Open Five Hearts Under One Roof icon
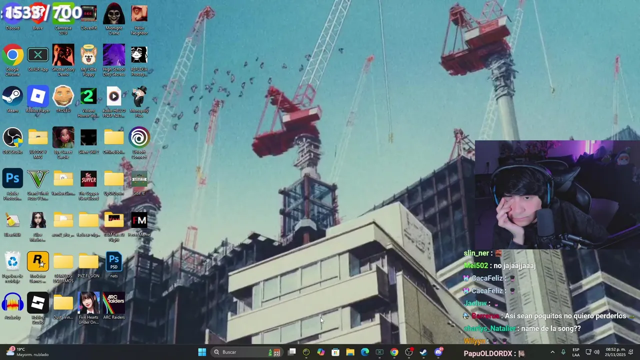 click(88, 308)
